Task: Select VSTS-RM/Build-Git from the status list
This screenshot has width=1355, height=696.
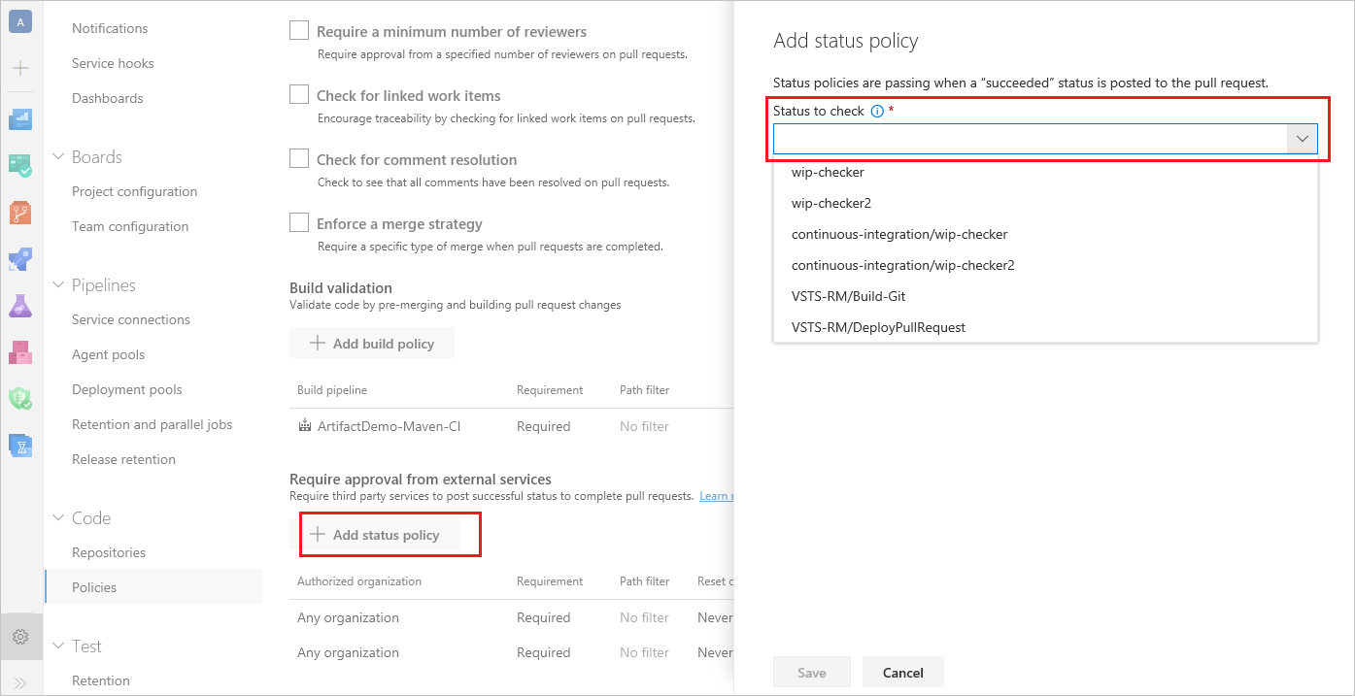Action: 848,296
